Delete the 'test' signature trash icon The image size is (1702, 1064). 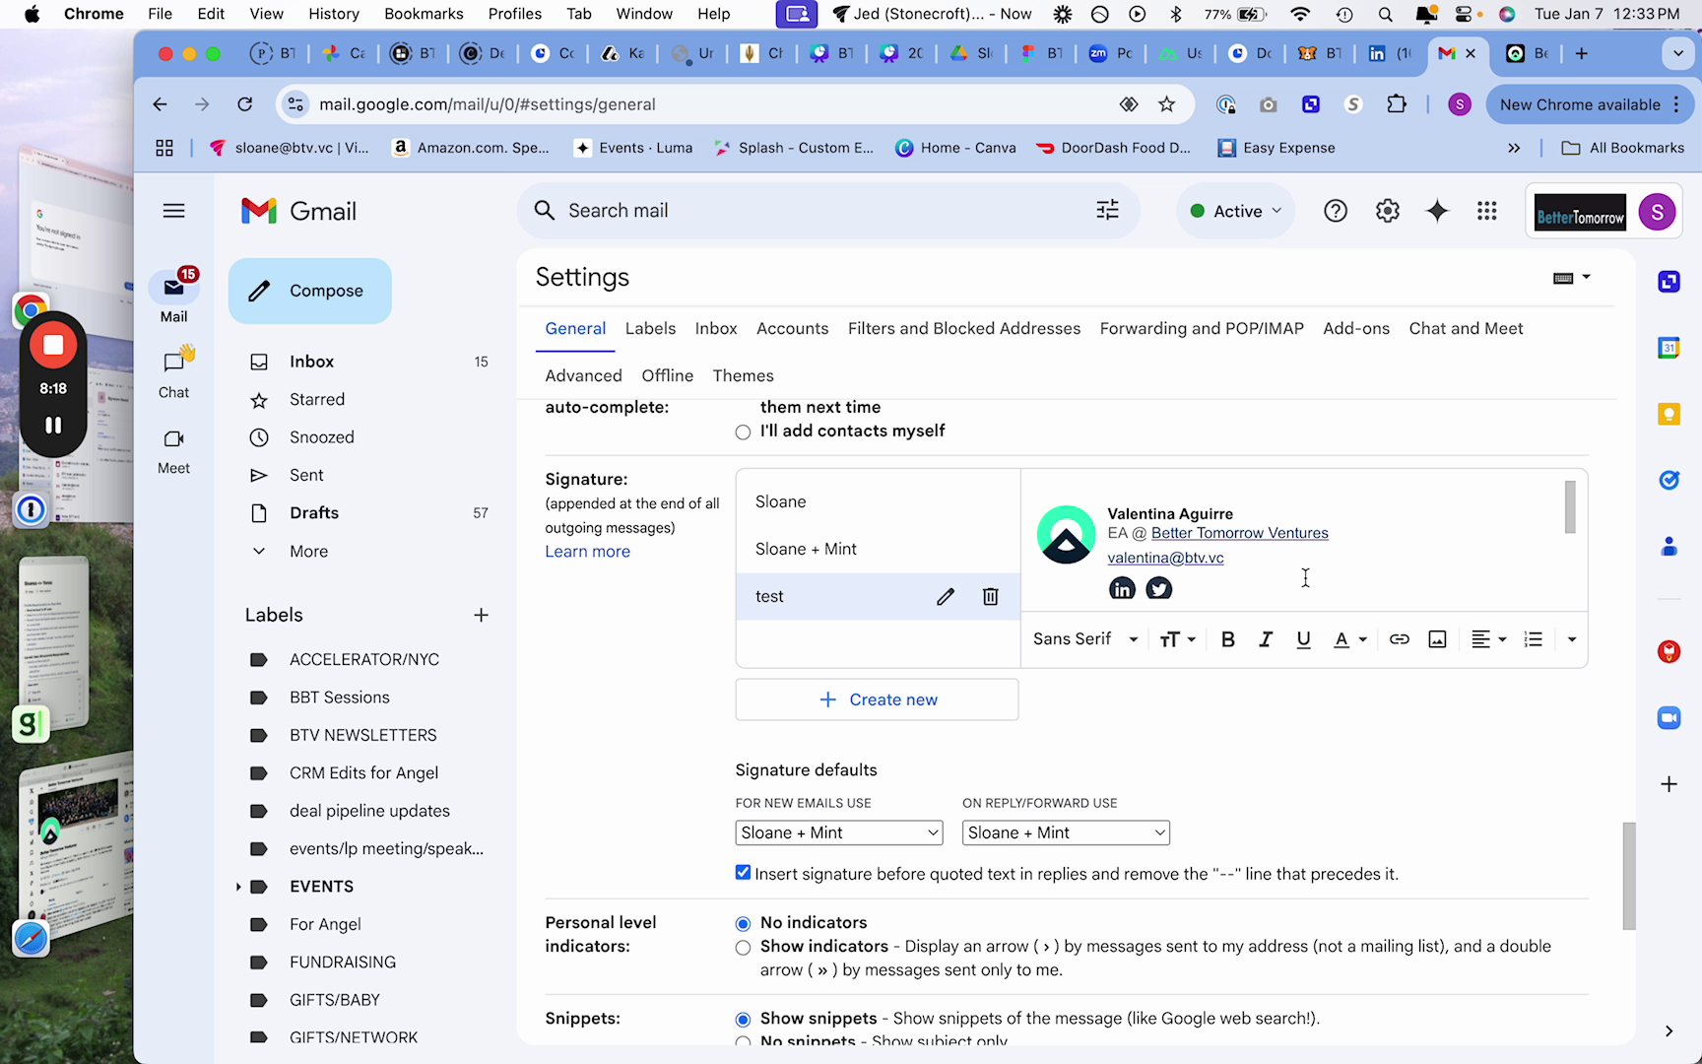coord(991,596)
